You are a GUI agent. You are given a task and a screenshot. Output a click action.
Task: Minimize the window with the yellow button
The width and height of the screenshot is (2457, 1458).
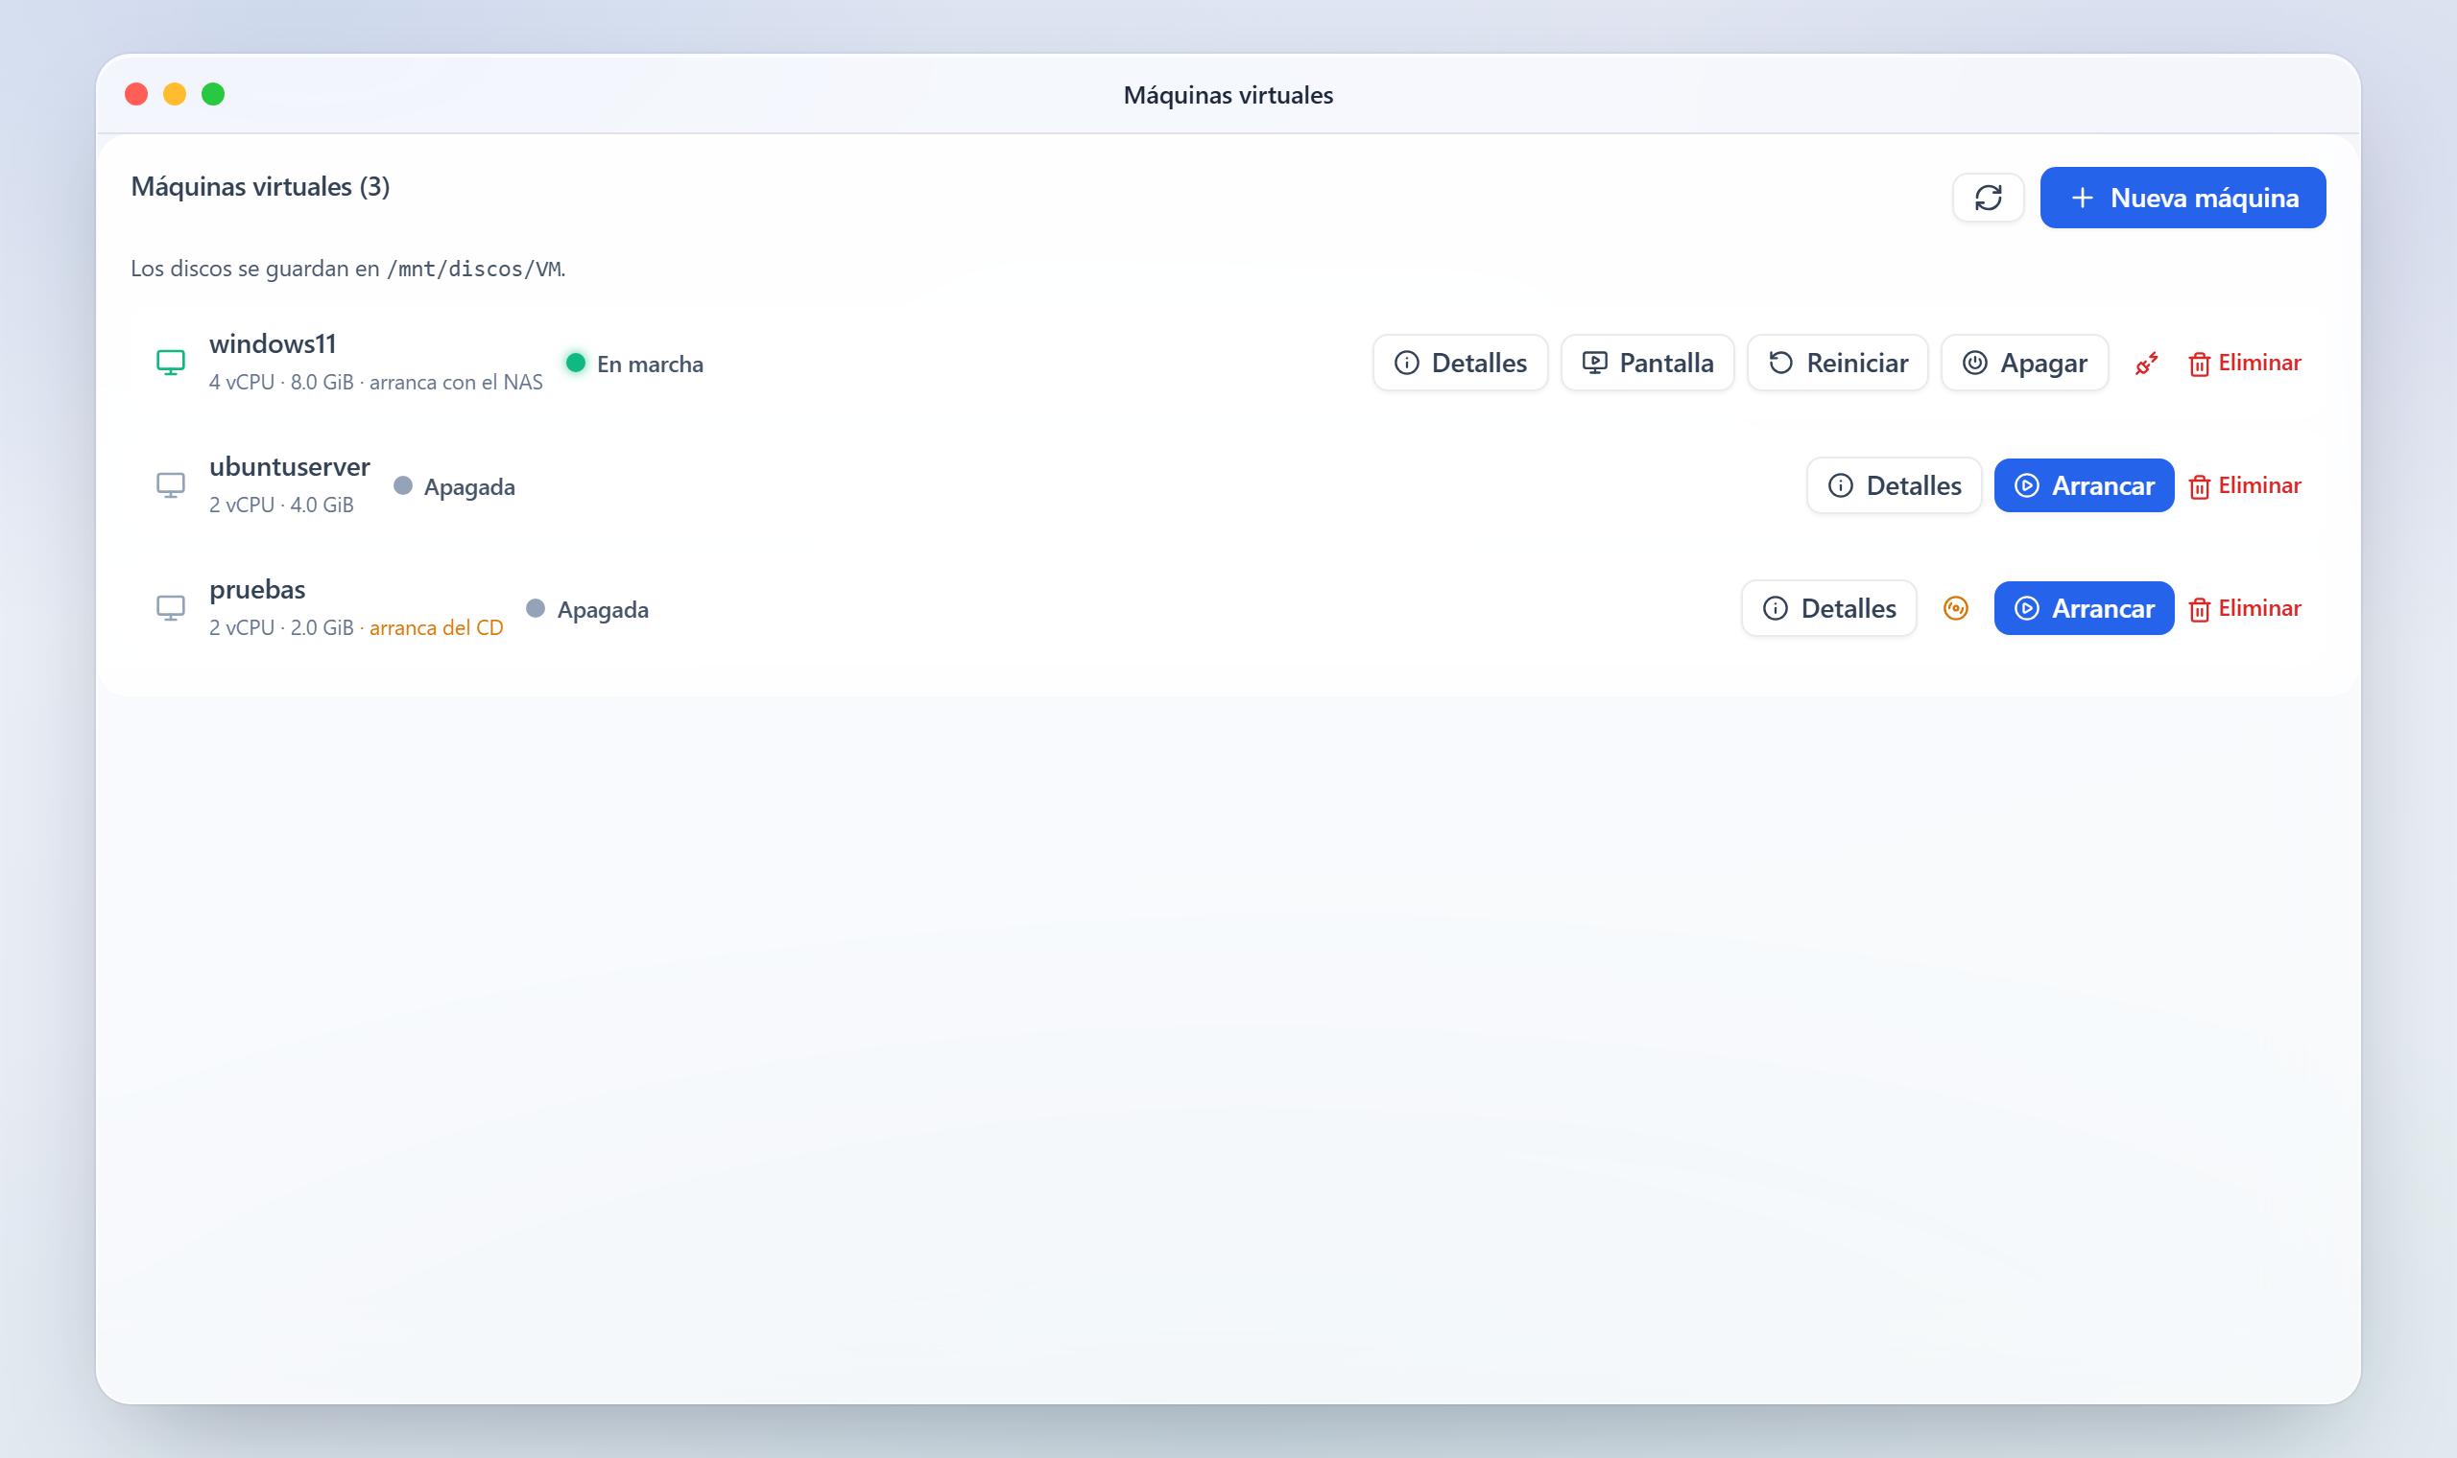point(175,94)
